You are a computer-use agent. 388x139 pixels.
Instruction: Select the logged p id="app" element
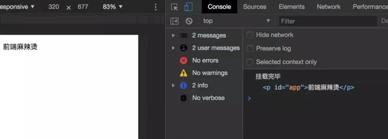coord(308,88)
